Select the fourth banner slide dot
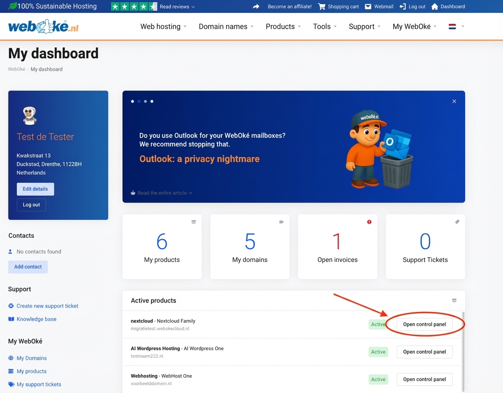Viewport: 503px width, 393px height. click(x=152, y=101)
